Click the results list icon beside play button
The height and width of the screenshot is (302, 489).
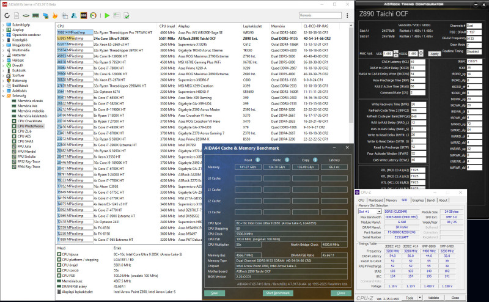[117, 15]
